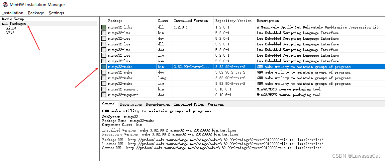The height and width of the screenshot is (161, 385).
Task: Mark the mingw32-lua doc checkbox
Action: pyautogui.click(x=104, y=50)
